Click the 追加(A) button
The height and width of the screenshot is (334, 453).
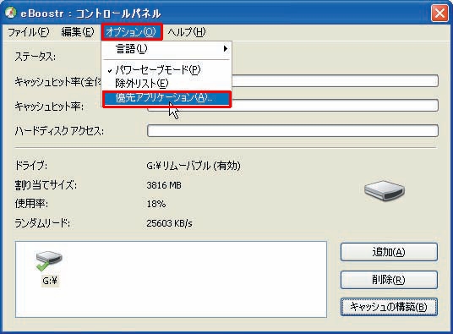pyautogui.click(x=389, y=252)
